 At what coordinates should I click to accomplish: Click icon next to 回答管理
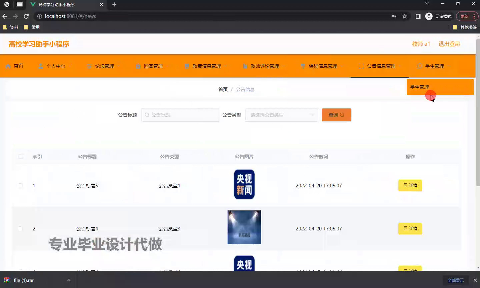tap(138, 66)
